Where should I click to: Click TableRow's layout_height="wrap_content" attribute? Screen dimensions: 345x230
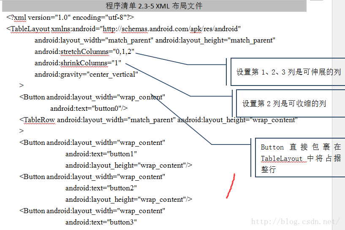coord(237,120)
